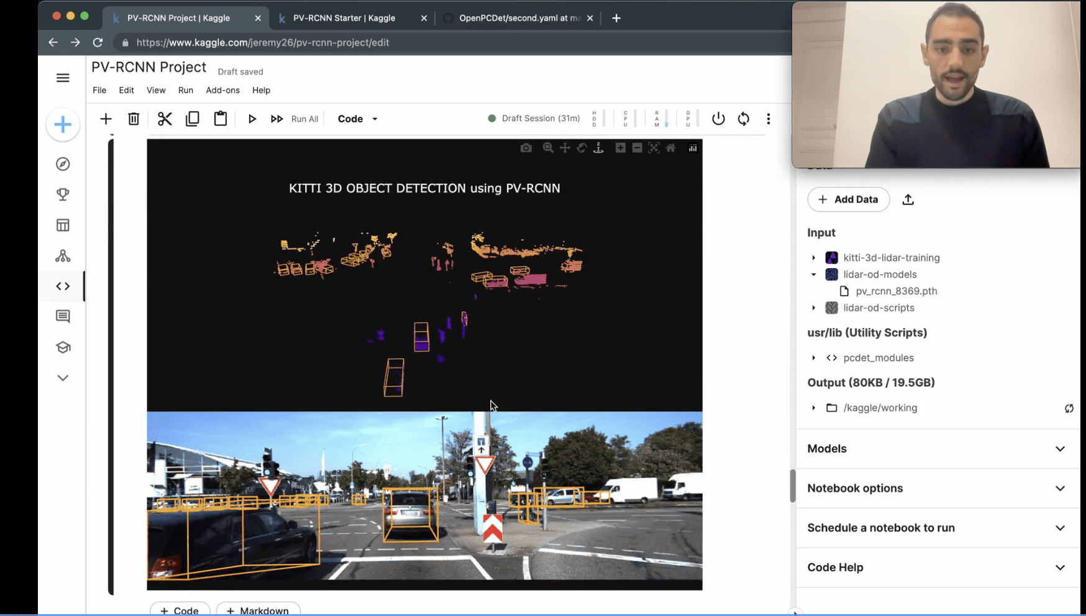The height and width of the screenshot is (616, 1086).
Task: Click the paste cell clipboard icon
Action: [221, 119]
